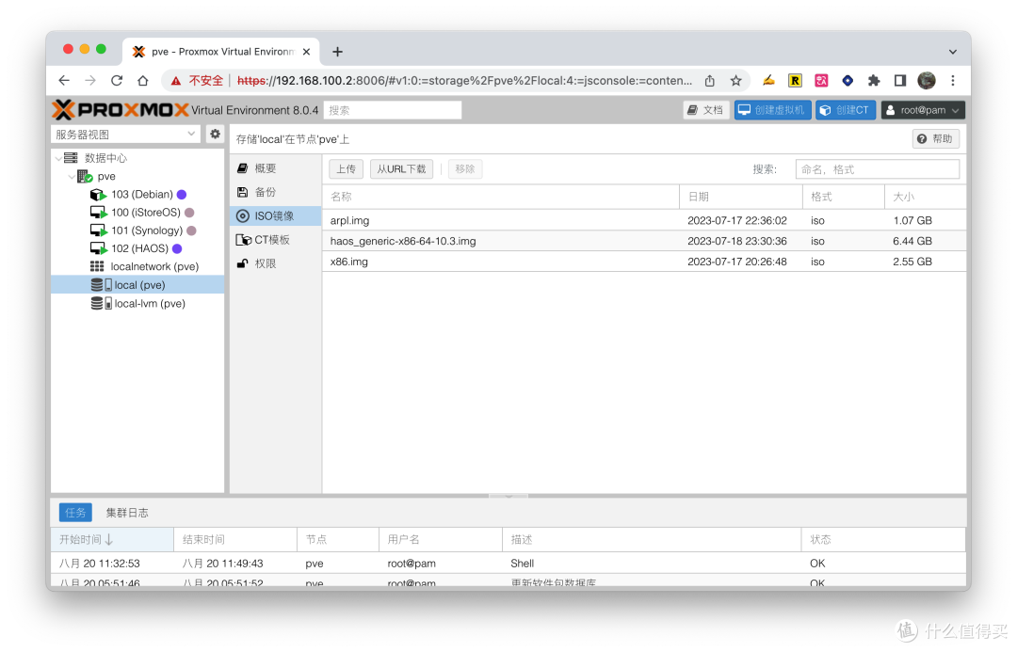Click the 移除 remove button
Image resolution: width=1017 pixels, height=652 pixels.
(465, 169)
